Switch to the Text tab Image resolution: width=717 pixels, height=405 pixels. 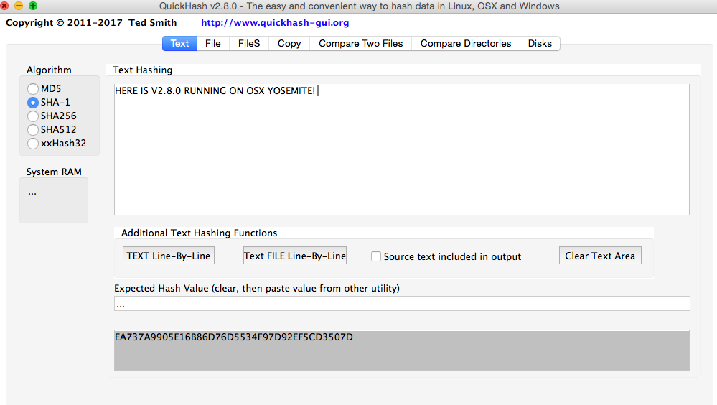point(179,43)
